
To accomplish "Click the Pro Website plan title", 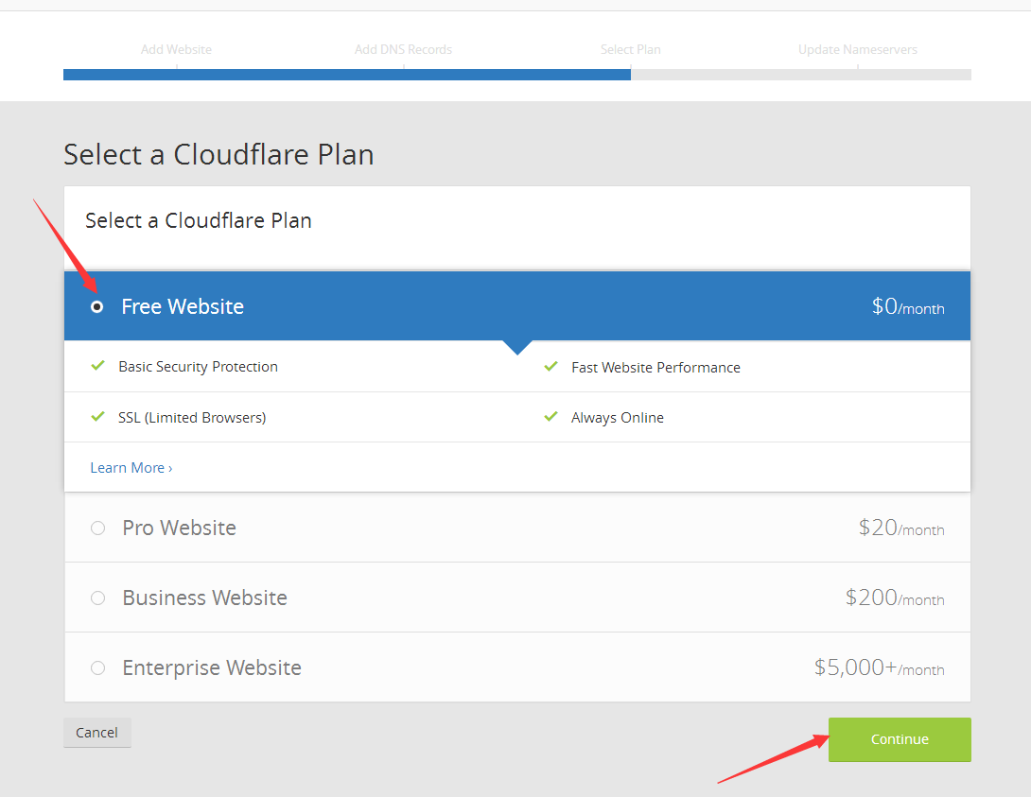I will (x=180, y=528).
